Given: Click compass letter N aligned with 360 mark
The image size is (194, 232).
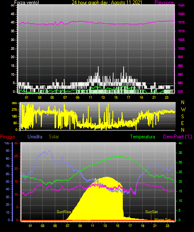Looking at the screenshot, I should point(183,102).
